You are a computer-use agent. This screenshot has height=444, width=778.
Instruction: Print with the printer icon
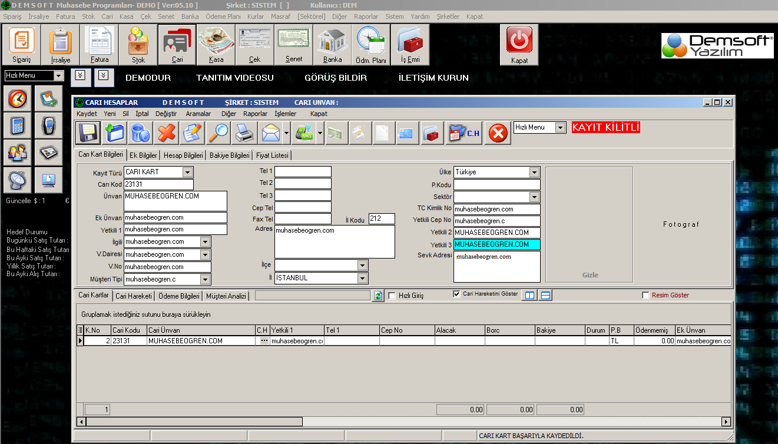click(244, 133)
